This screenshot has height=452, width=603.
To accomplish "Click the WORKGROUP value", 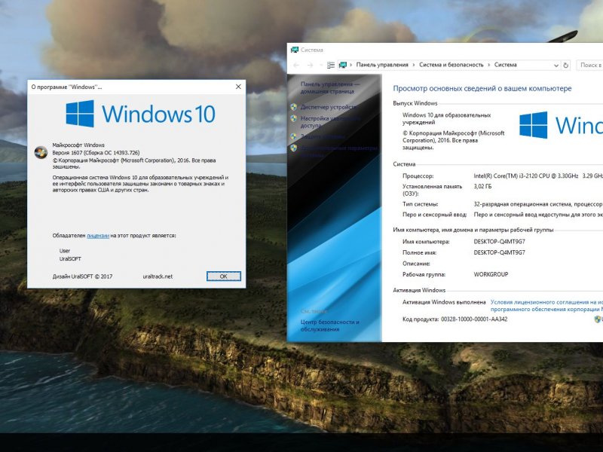I will click(x=491, y=274).
